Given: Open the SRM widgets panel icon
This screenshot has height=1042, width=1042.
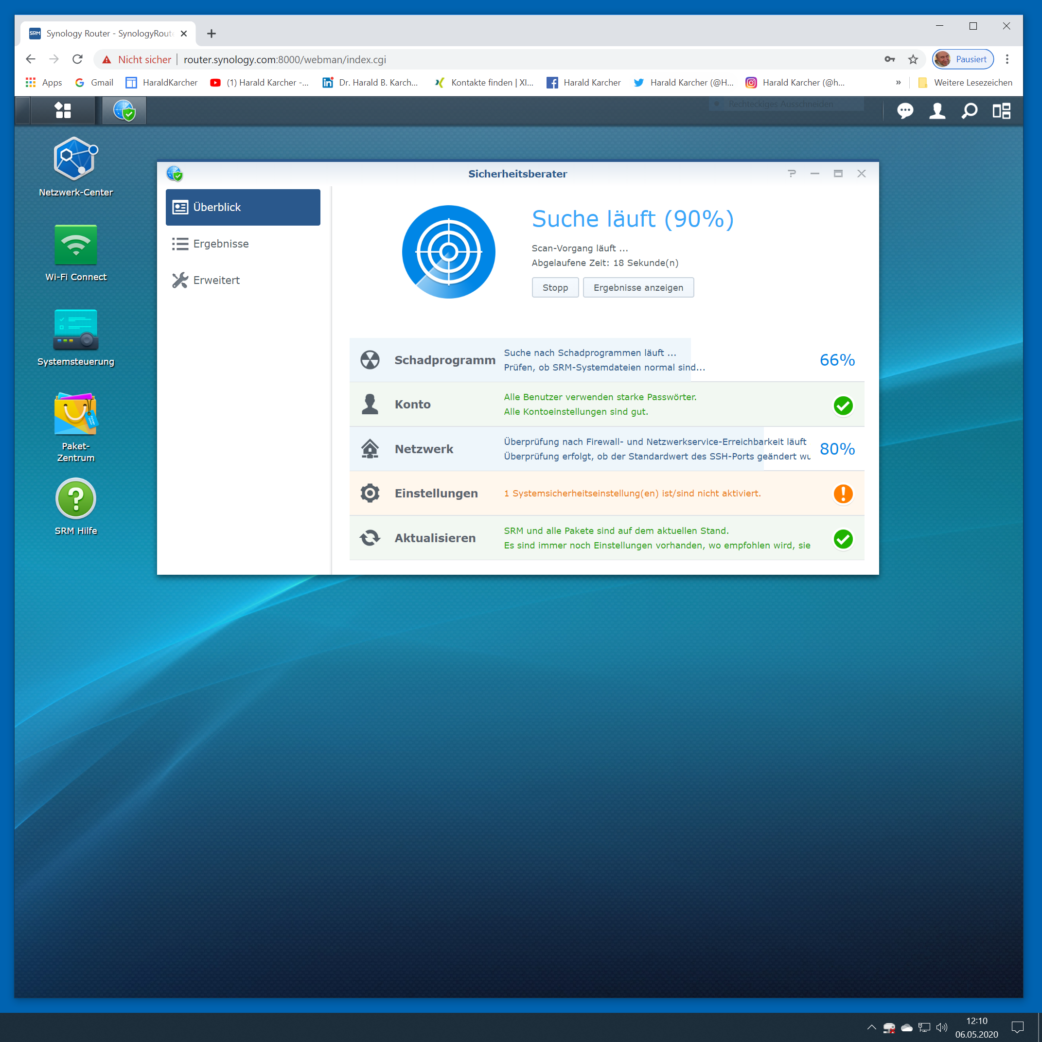Looking at the screenshot, I should pos(1002,111).
